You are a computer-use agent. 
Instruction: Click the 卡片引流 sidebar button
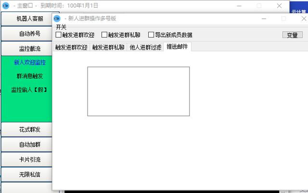pos(30,160)
